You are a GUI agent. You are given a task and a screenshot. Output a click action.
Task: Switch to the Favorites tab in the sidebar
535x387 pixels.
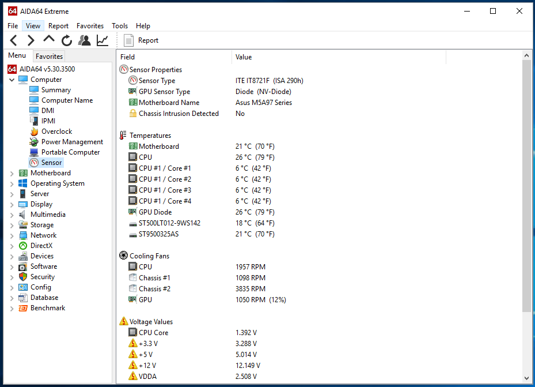click(x=49, y=57)
